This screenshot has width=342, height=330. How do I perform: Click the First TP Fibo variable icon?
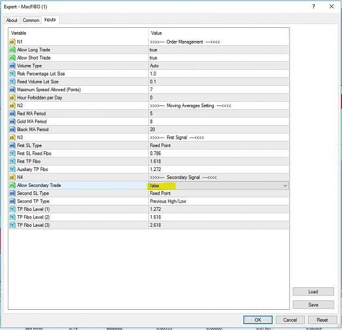pyautogui.click(x=12, y=161)
